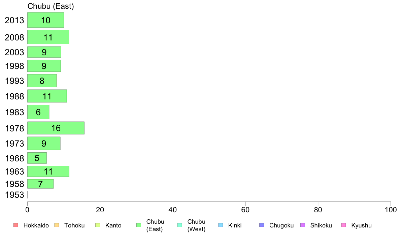Click the Tohoku orange legend swatch

[57, 225]
